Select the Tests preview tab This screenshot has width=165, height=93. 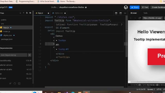pos(145,13)
